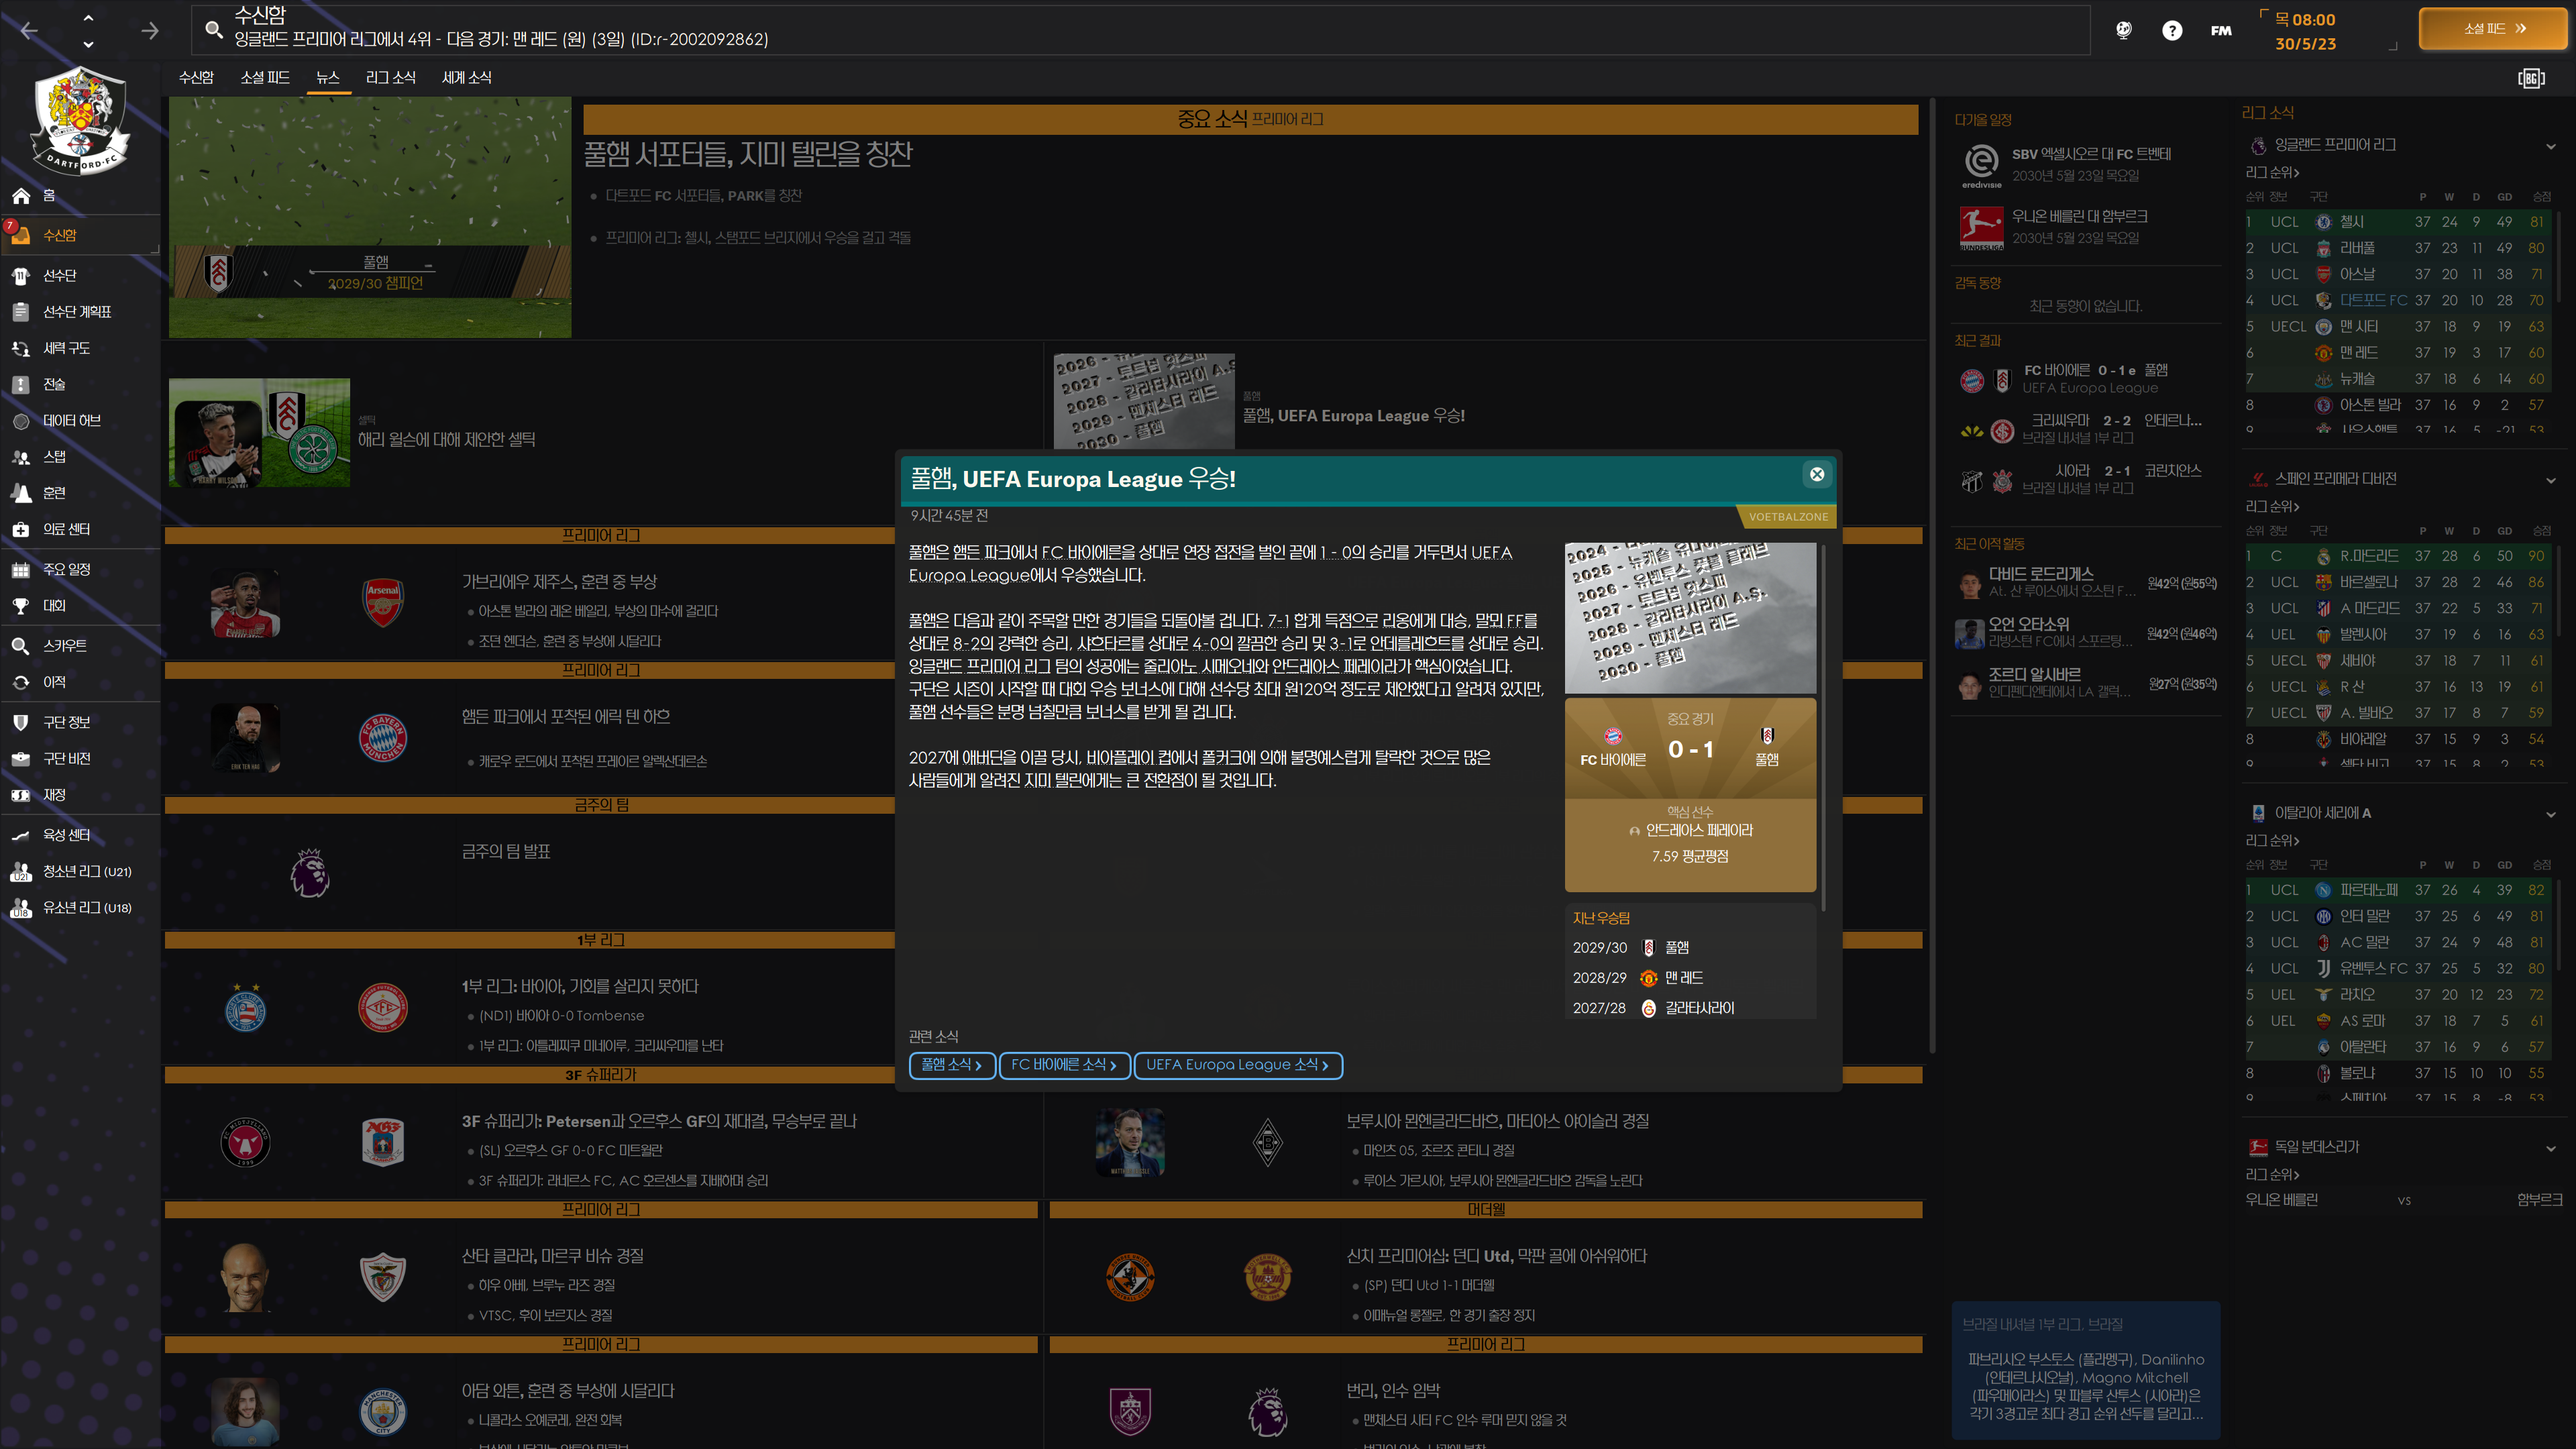The height and width of the screenshot is (1449, 2576).
Task: Go forward with right arrow
Action: coord(150,31)
